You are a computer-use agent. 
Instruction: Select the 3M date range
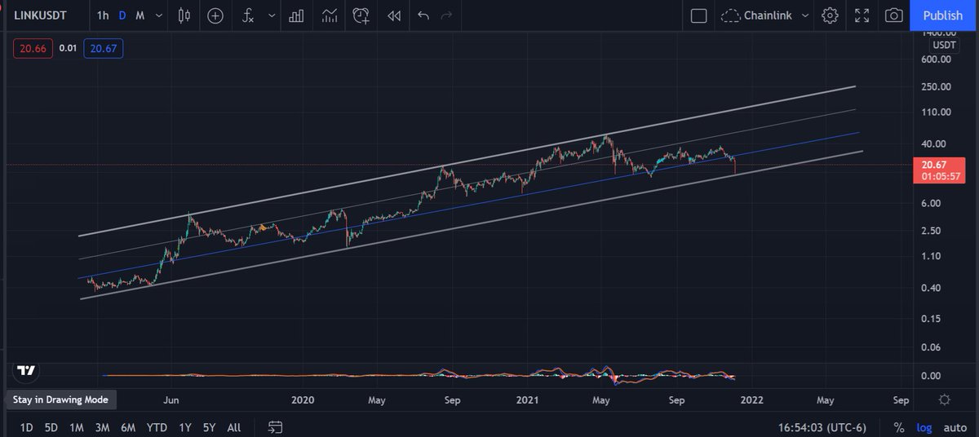point(102,427)
